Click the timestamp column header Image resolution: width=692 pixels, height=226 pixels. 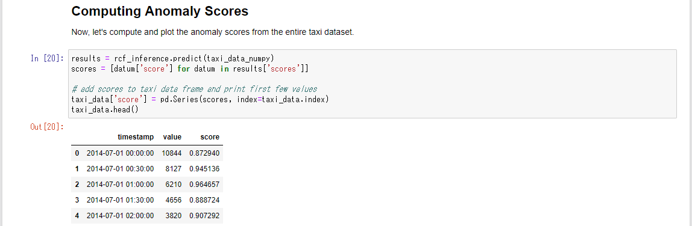click(x=136, y=137)
